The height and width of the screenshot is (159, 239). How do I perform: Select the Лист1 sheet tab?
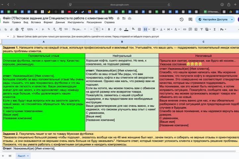coord(23,156)
